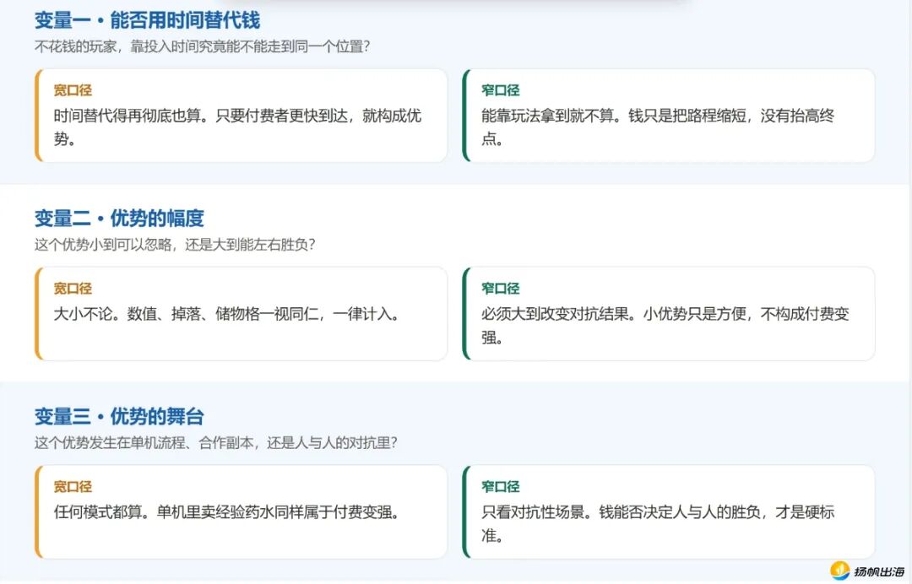
Task: Click 宽口径 label in the 变量一 card
Action: coord(73,90)
